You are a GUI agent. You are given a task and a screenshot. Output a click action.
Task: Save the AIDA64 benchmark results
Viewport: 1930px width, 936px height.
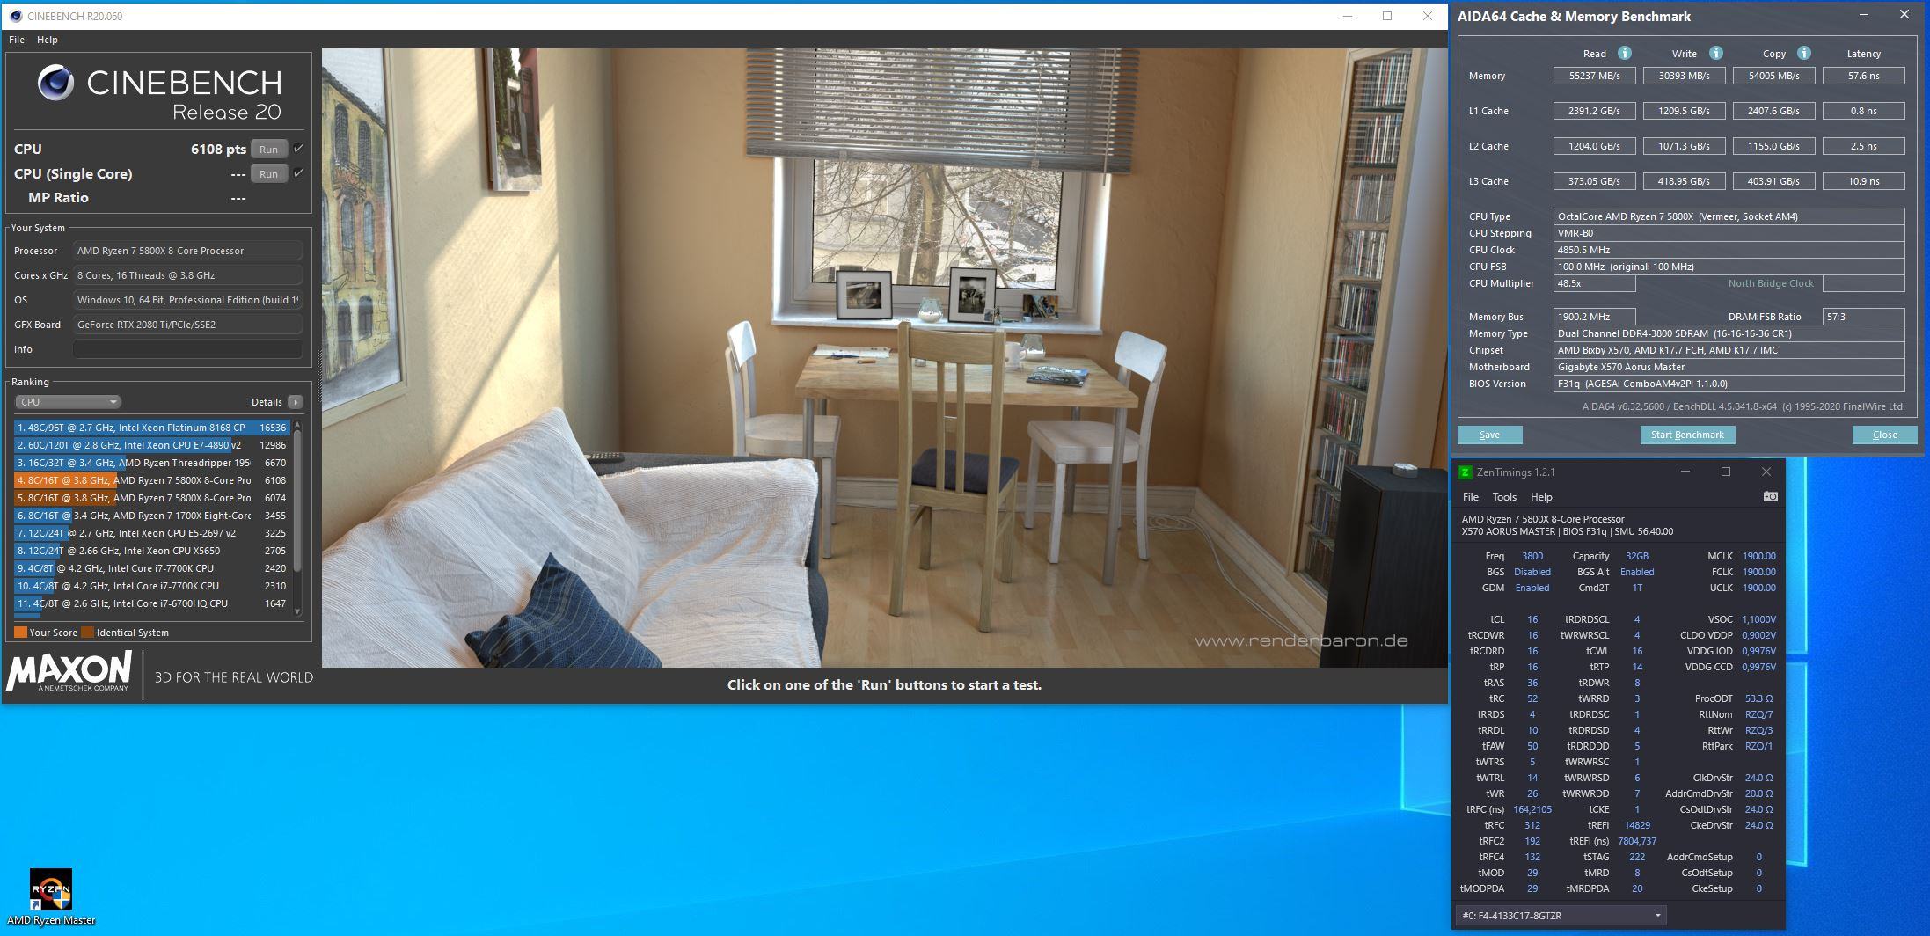click(1489, 435)
